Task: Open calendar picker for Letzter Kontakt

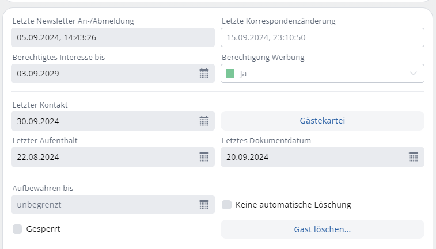Action: [x=204, y=121]
